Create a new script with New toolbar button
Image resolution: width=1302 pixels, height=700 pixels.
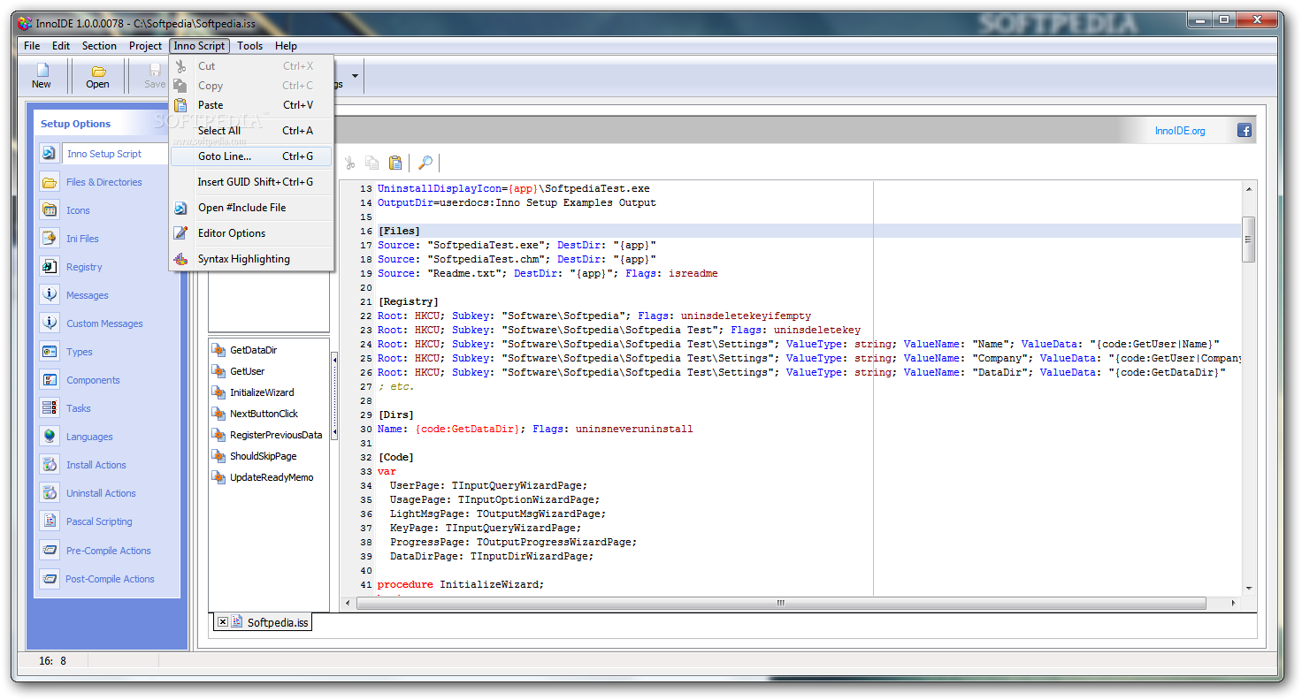(x=42, y=76)
